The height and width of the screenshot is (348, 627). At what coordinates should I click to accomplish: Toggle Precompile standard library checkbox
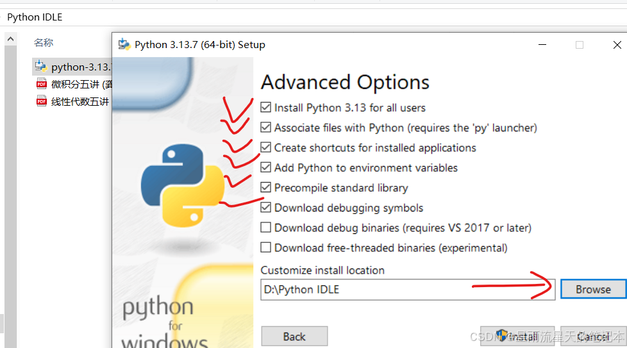pyautogui.click(x=265, y=187)
